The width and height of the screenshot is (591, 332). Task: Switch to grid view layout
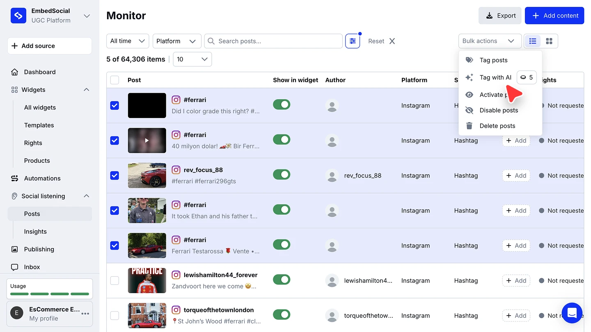point(549,41)
